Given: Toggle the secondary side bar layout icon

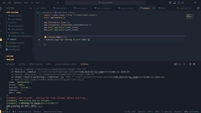Looking at the screenshot, I should click(x=178, y=3).
